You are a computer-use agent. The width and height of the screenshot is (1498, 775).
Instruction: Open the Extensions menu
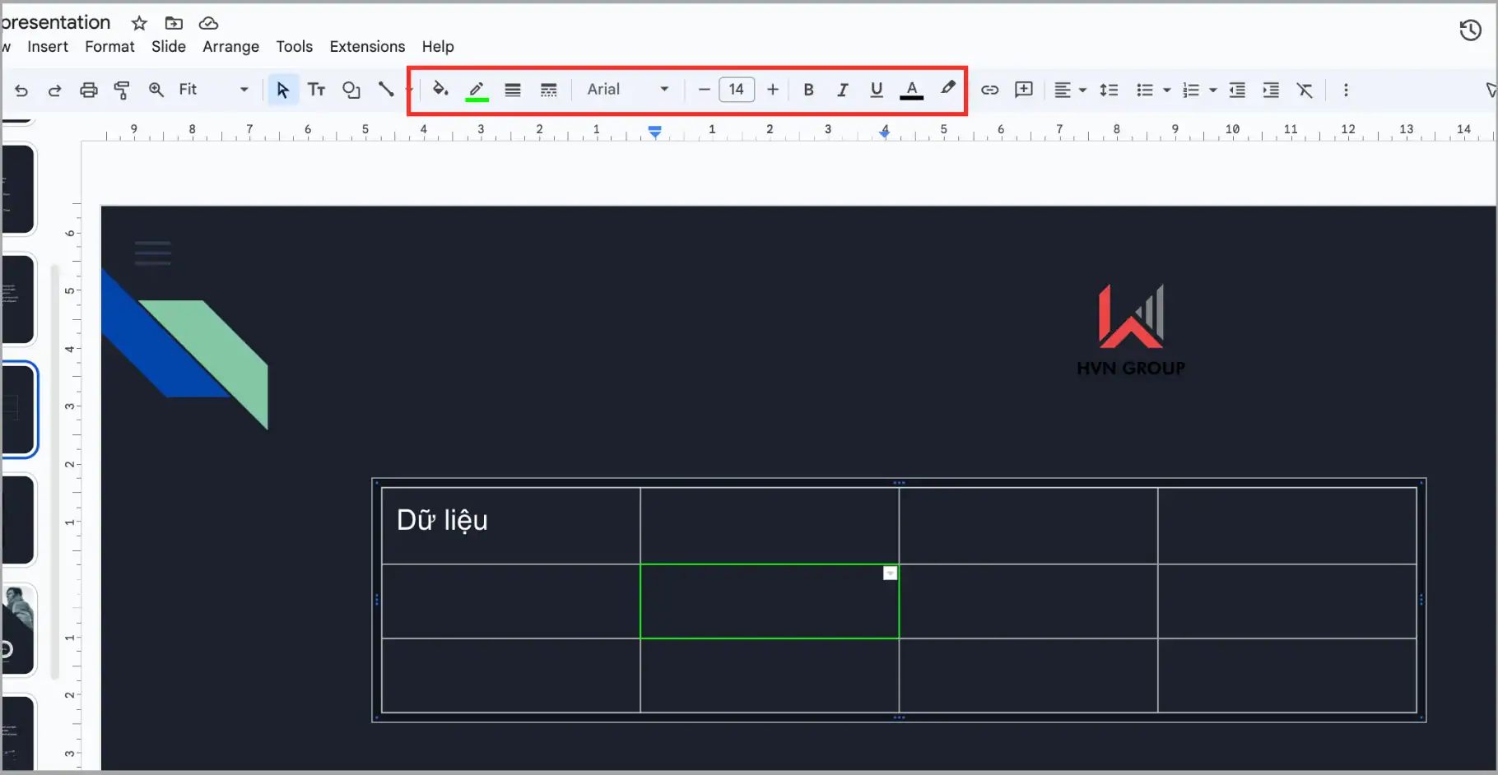tap(367, 47)
